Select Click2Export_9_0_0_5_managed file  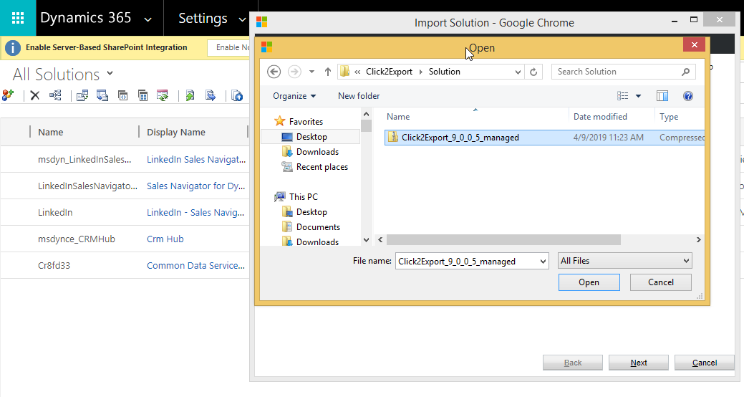(x=544, y=138)
